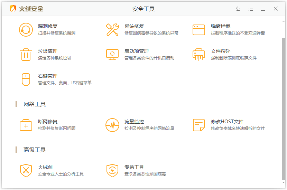Open the 右键管理 mouse icon
This screenshot has height=190, width=287.
pyautogui.click(x=26, y=79)
